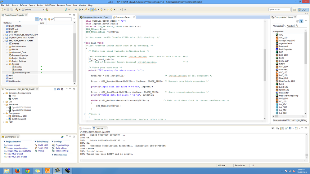310x174 pixels.
Task: Click the Open Perspective icon beside Quick Access
Action: pos(294,10)
